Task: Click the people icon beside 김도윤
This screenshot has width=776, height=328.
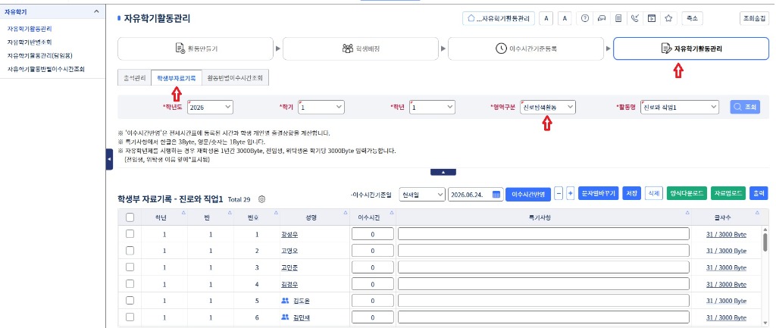Action: pyautogui.click(x=285, y=301)
